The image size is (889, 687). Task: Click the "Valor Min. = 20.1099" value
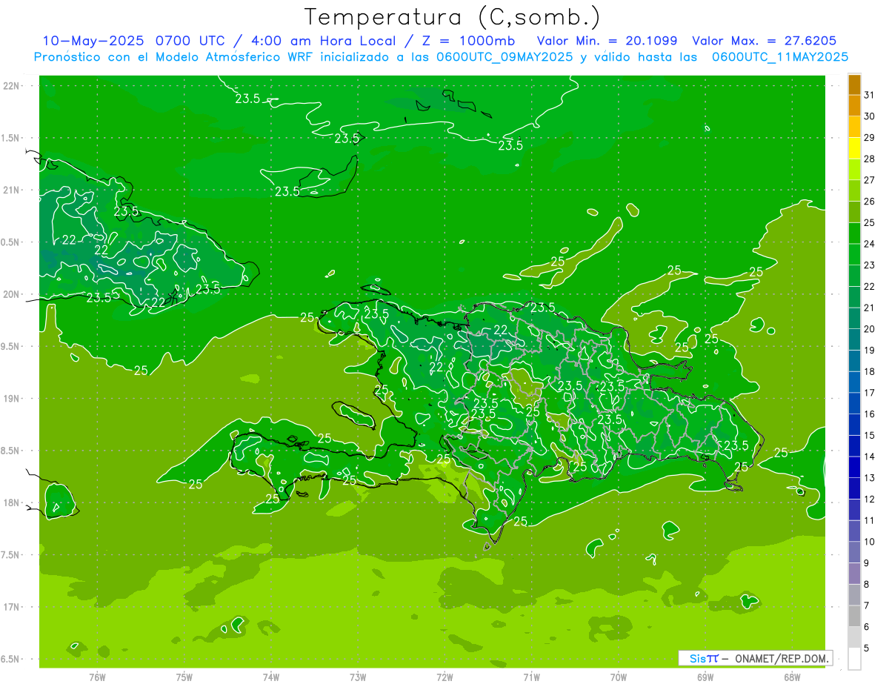pos(607,41)
